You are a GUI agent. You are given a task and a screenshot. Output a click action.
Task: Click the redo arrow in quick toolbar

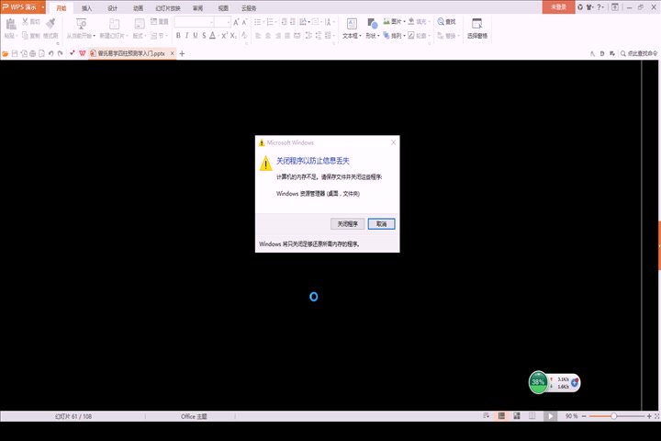(x=60, y=53)
